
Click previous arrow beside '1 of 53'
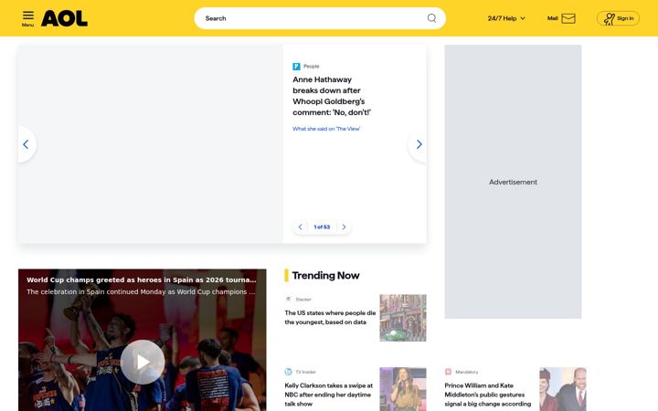(300, 227)
